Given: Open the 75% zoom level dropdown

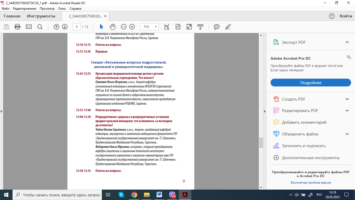Looking at the screenshot, I should [x=156, y=27].
